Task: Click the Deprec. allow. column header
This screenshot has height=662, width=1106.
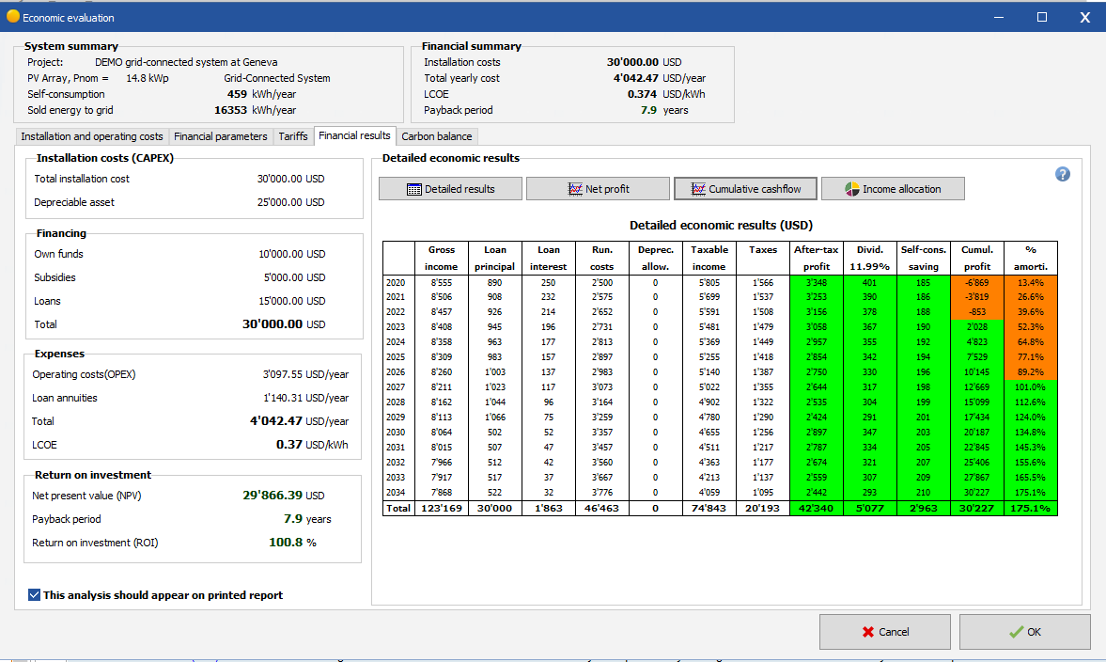Action: click(655, 259)
